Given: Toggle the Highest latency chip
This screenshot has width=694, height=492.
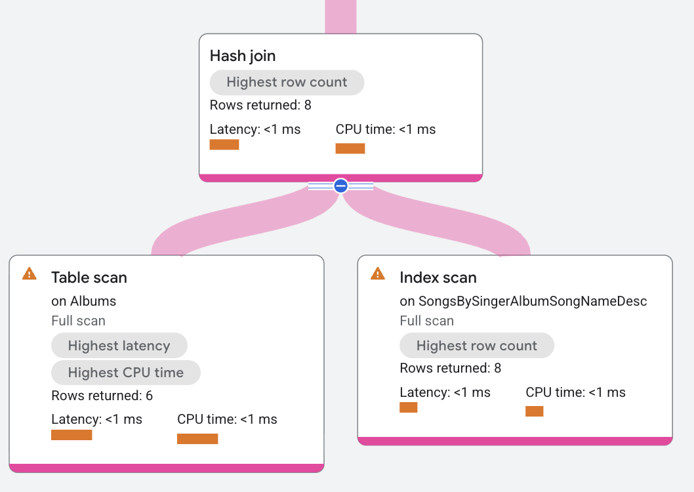Looking at the screenshot, I should pos(119,345).
